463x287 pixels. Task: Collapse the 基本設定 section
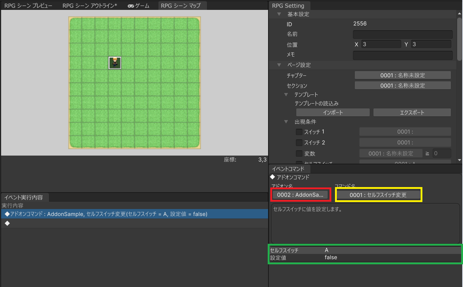coord(279,14)
